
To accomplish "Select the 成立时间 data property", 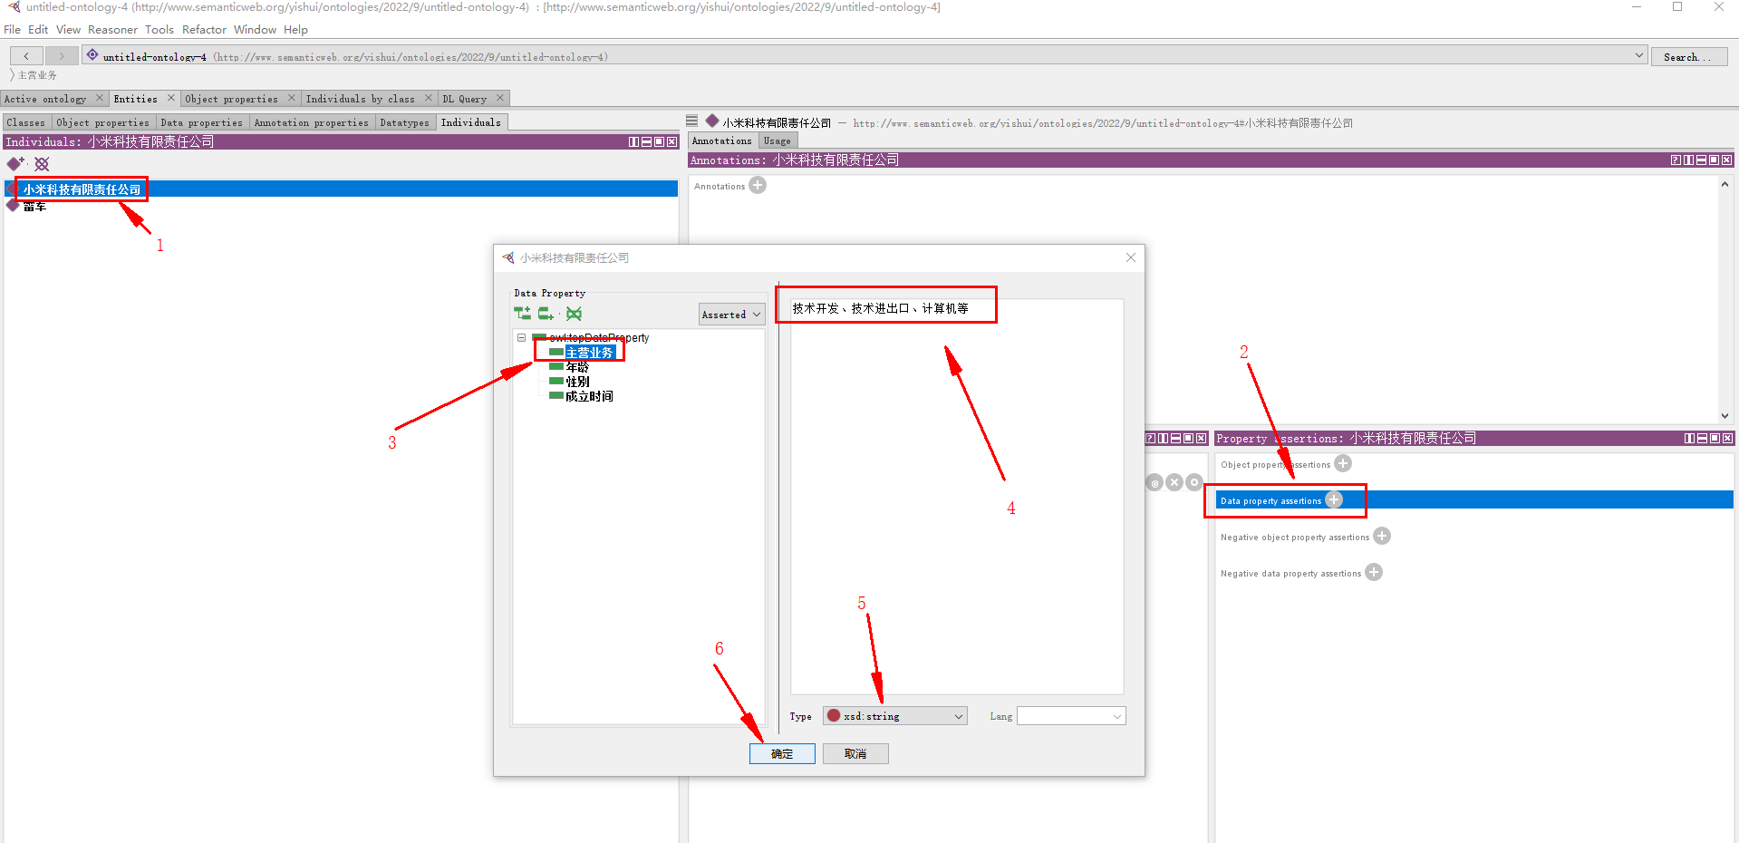I will [x=589, y=396].
